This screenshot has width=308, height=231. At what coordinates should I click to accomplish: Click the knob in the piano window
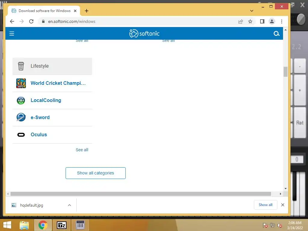pyautogui.click(x=301, y=19)
